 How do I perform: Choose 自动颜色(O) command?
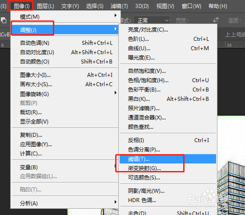coord(65,62)
